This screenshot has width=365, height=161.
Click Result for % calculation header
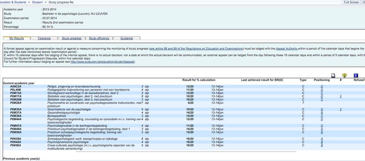click(199, 80)
